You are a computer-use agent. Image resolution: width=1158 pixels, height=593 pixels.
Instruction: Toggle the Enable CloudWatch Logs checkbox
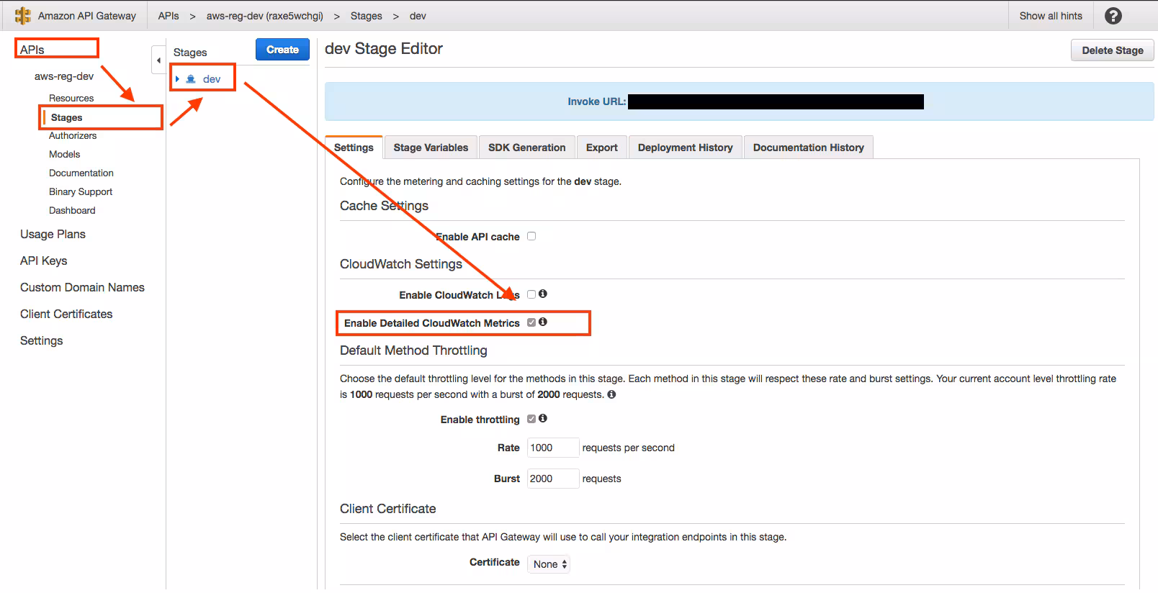point(531,294)
